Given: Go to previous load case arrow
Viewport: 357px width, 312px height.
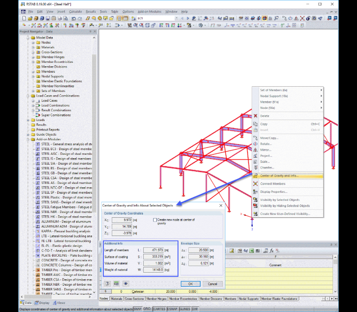Looking at the screenshot, I should point(182,18).
